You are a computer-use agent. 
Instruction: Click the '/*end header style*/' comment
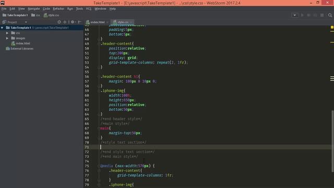[121, 119]
